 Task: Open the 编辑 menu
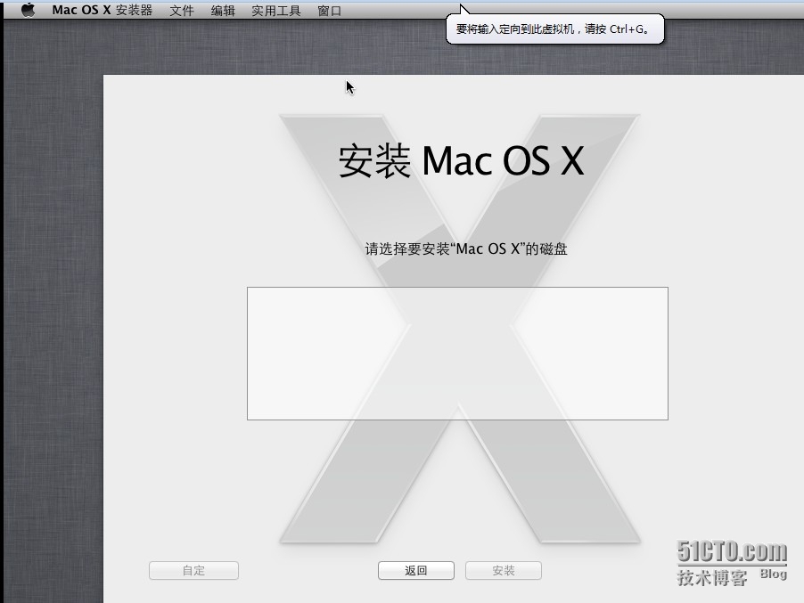223,11
